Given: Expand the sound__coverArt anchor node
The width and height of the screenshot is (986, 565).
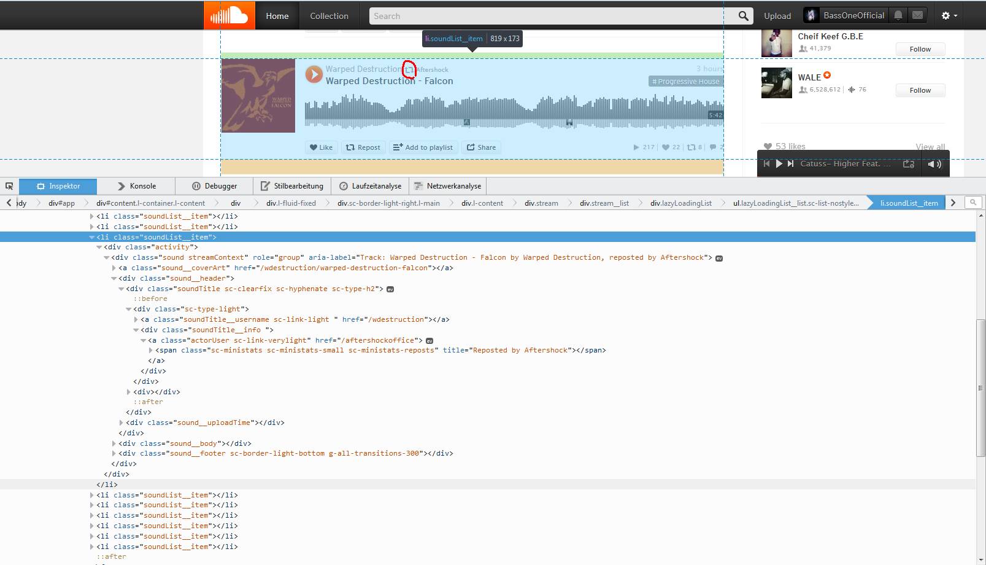Looking at the screenshot, I should coord(114,268).
